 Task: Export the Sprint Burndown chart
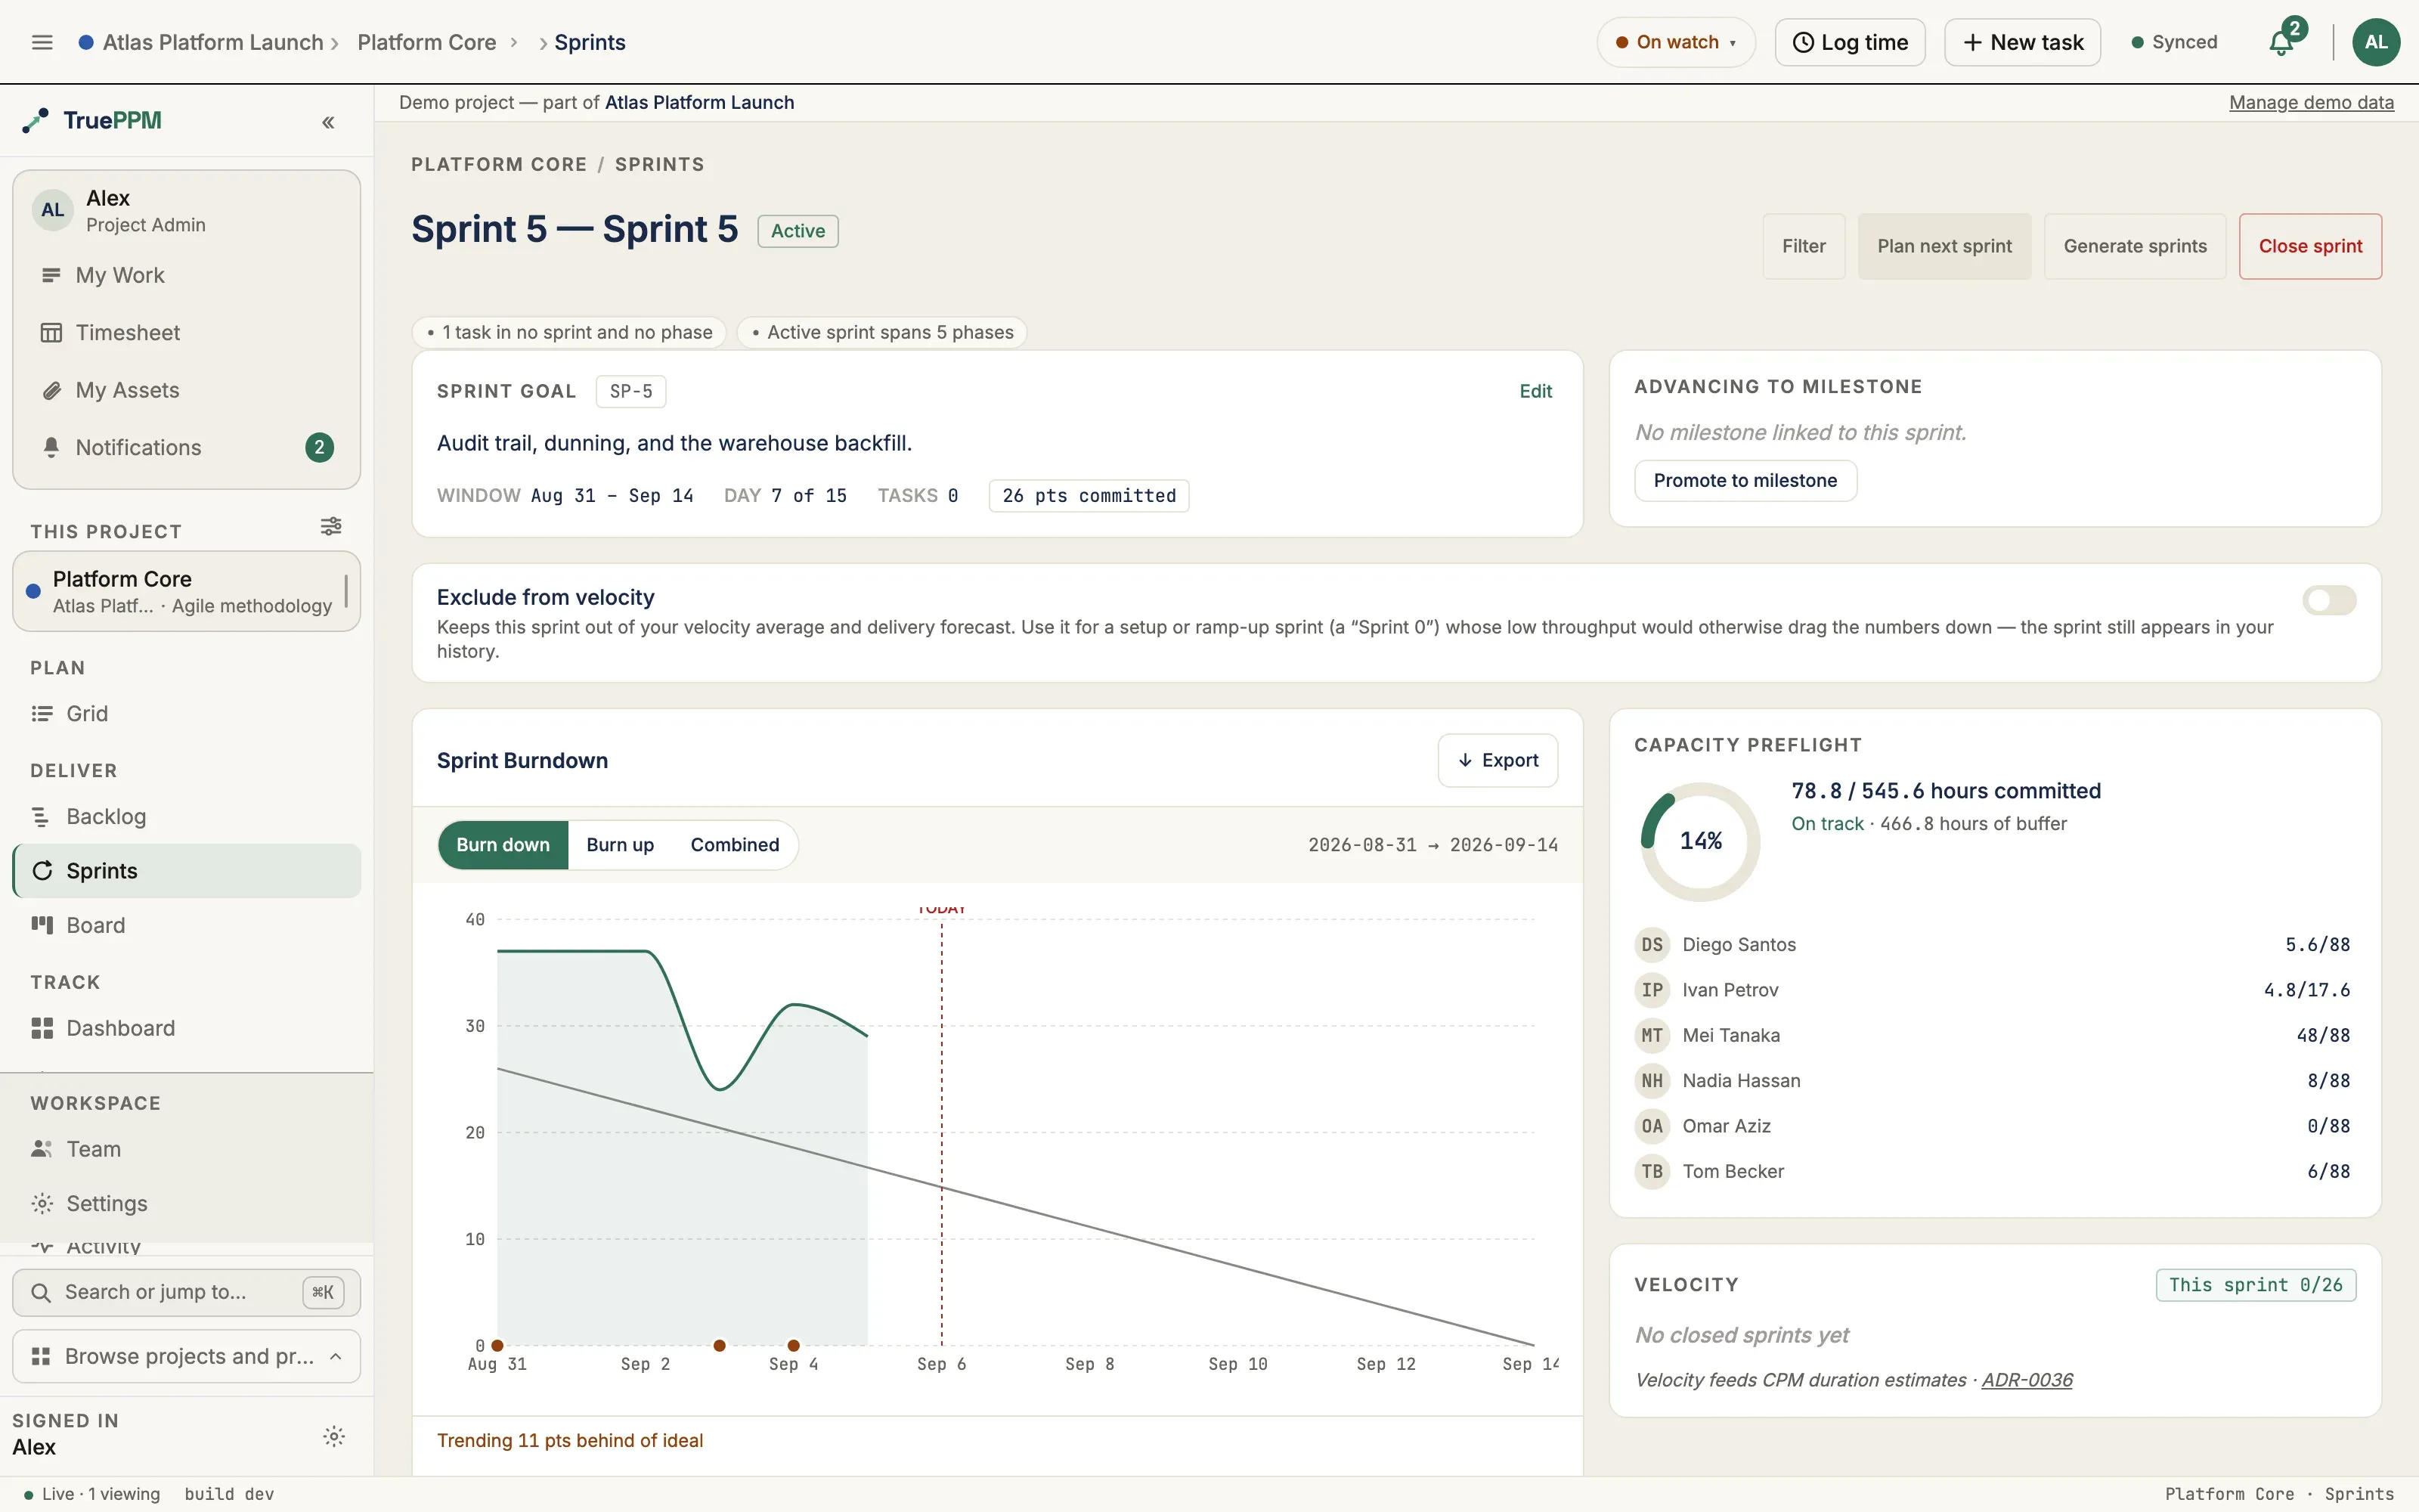[1498, 760]
